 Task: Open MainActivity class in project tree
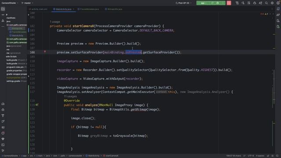click(16, 36)
